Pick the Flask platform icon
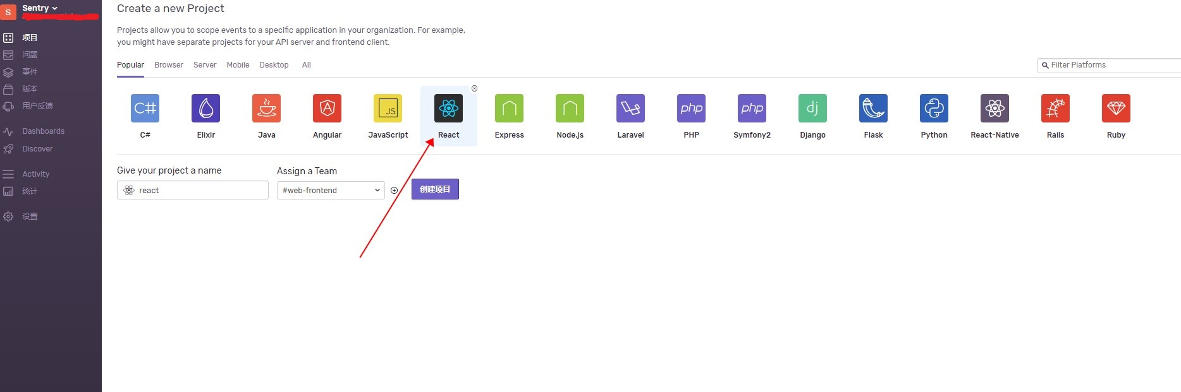The image size is (1181, 392). [x=873, y=108]
